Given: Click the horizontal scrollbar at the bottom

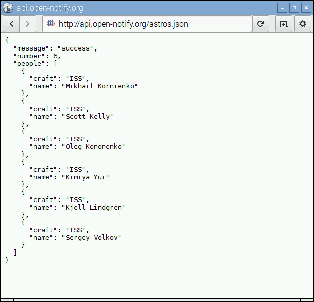Looking at the screenshot, I should [157, 300].
